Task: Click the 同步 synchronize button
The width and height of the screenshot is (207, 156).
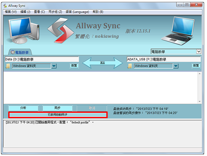Action: pyautogui.click(x=57, y=108)
